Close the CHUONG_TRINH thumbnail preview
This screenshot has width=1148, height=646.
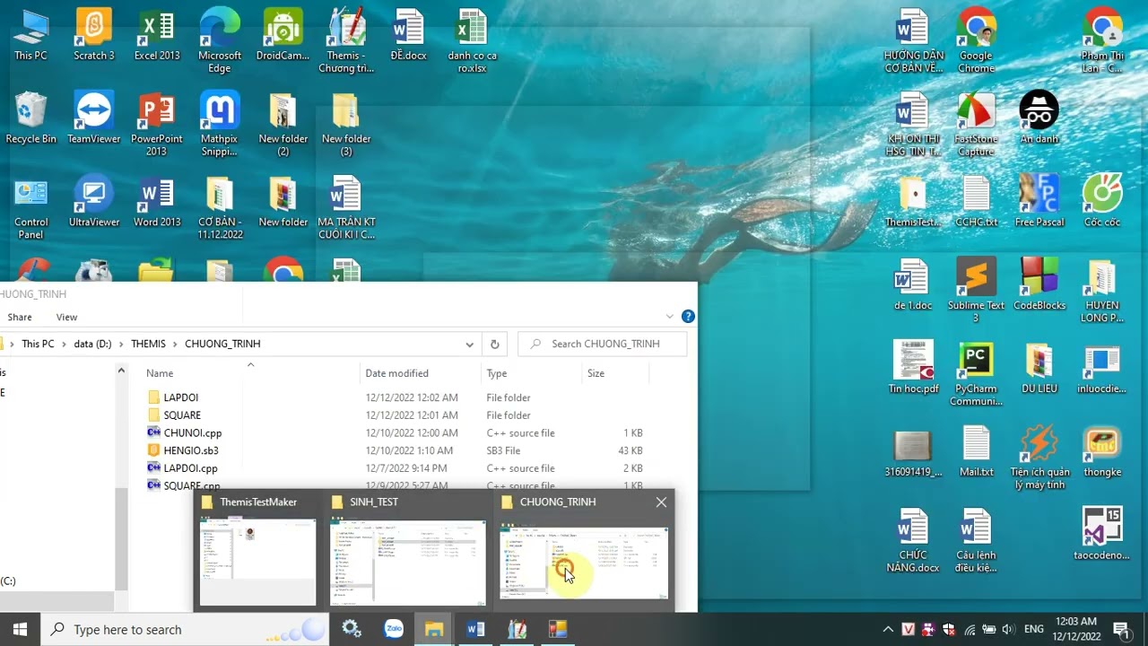pyautogui.click(x=661, y=502)
